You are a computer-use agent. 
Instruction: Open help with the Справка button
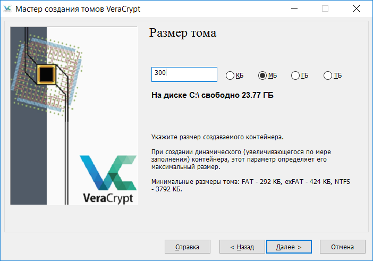186,247
